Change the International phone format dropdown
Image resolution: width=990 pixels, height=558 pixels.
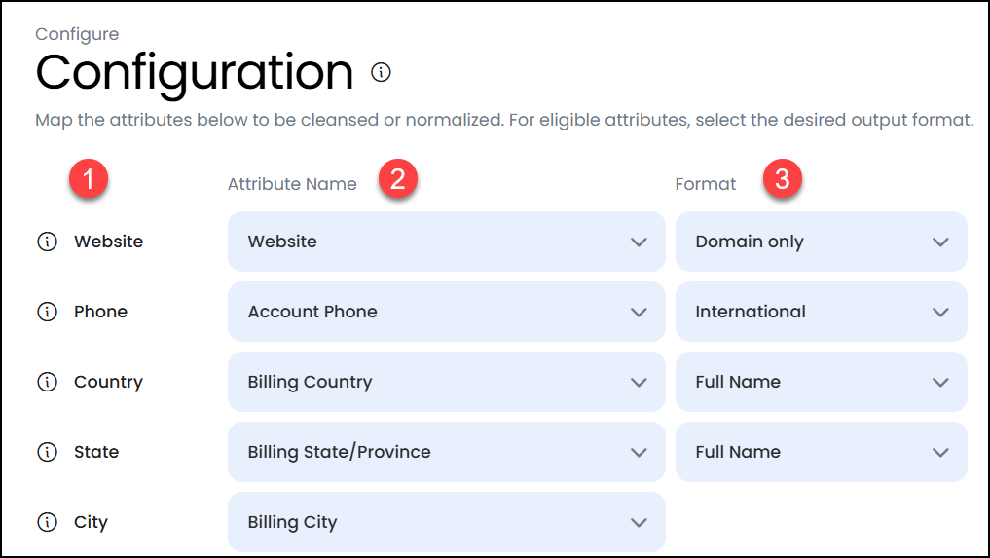pos(821,312)
